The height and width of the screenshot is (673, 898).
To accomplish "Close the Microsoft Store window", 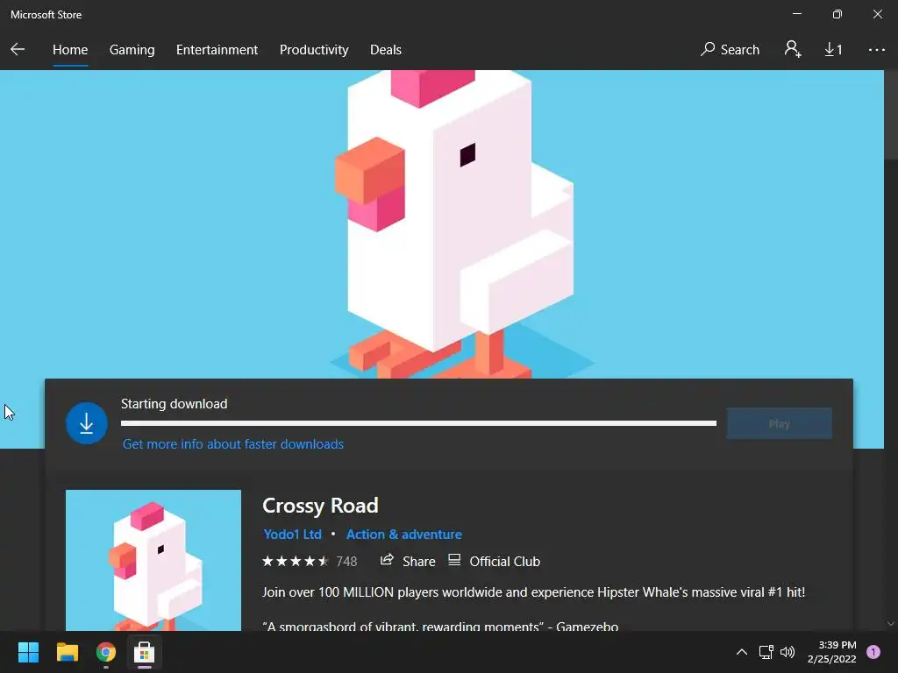I will coord(877,14).
